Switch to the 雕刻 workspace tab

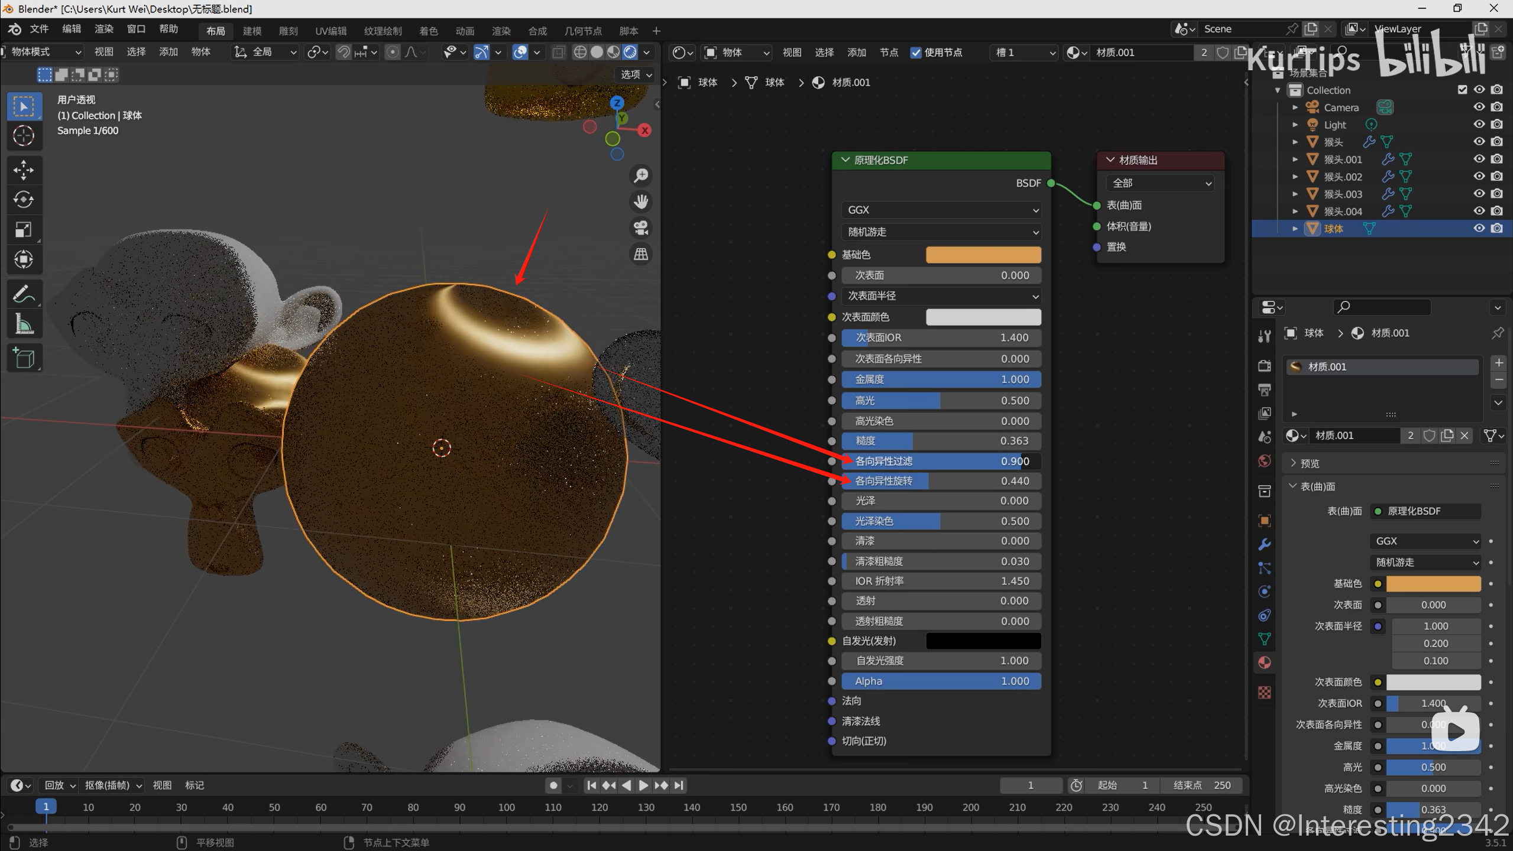288,31
